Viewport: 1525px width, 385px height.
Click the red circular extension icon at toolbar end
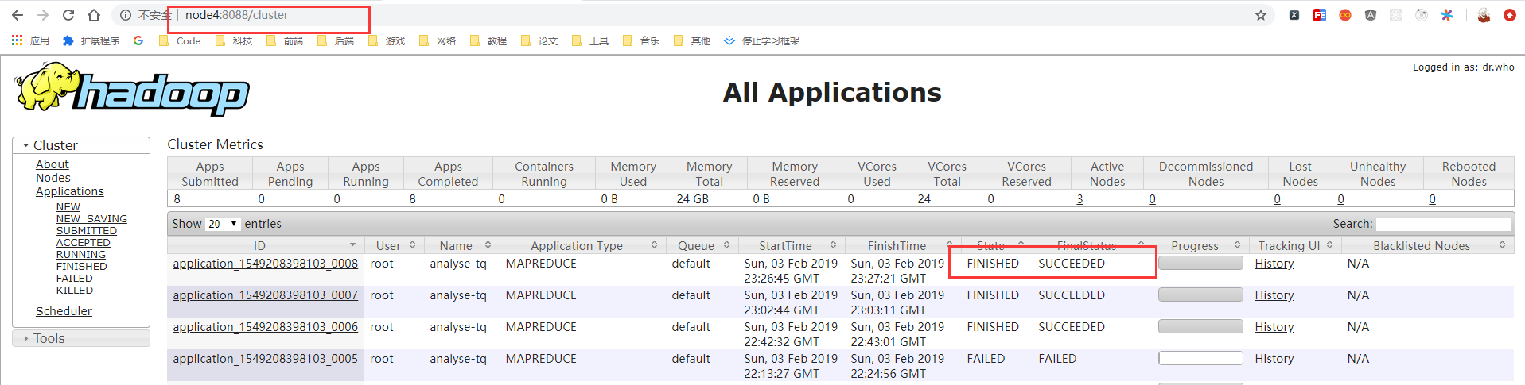(x=1510, y=15)
